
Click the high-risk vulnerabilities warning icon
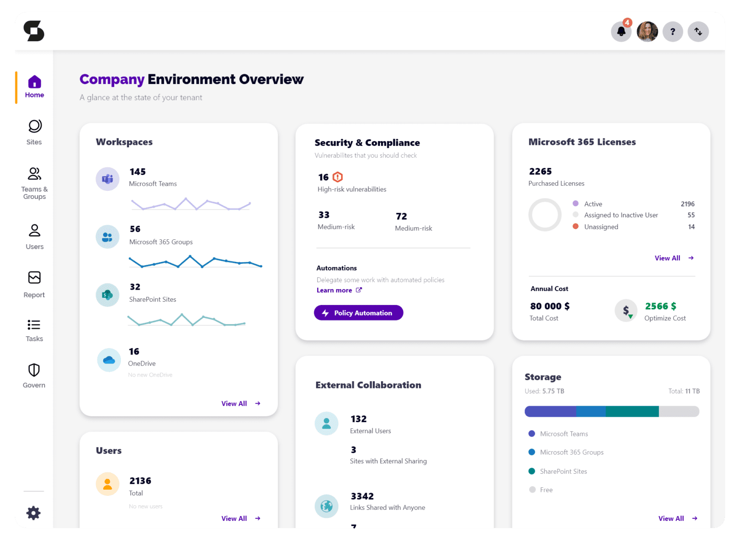[338, 177]
